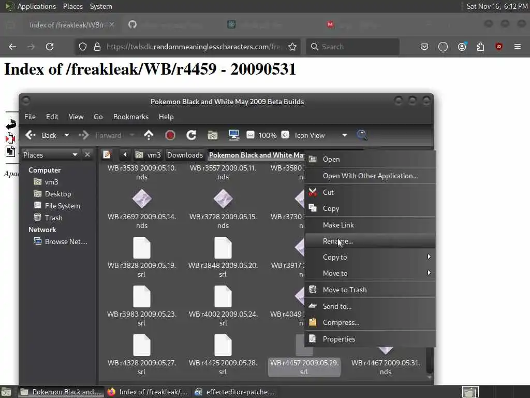Choose Properties in context menu
The width and height of the screenshot is (530, 398).
370,339
